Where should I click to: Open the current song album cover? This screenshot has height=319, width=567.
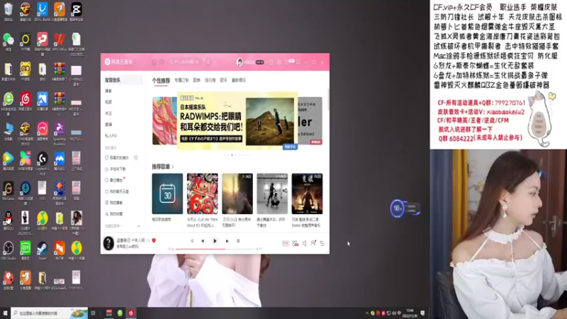108,243
